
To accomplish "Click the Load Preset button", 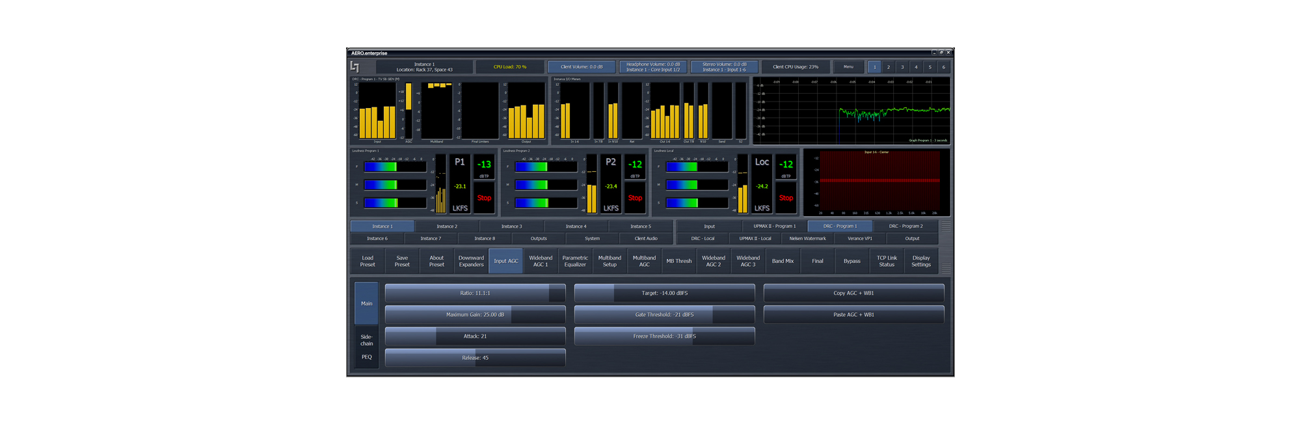I will [x=368, y=261].
